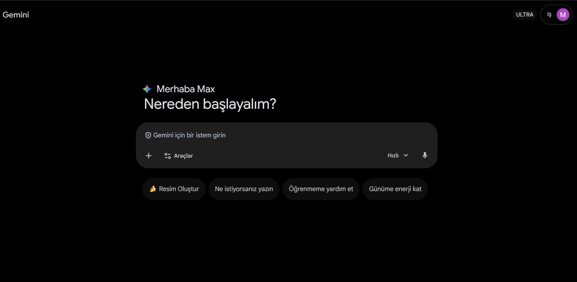This screenshot has width=577, height=282.
Task: Pick the Öğrenmeme yardım et suggestion
Action: 321,189
